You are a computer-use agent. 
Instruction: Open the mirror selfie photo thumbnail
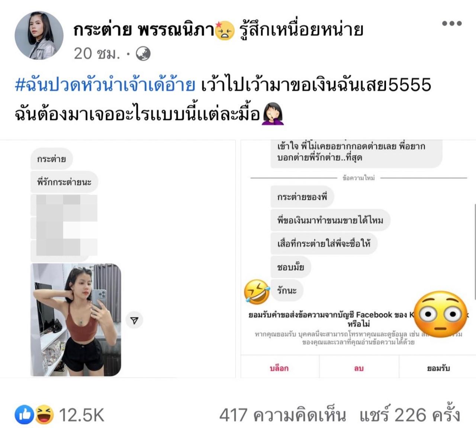pyautogui.click(x=76, y=320)
